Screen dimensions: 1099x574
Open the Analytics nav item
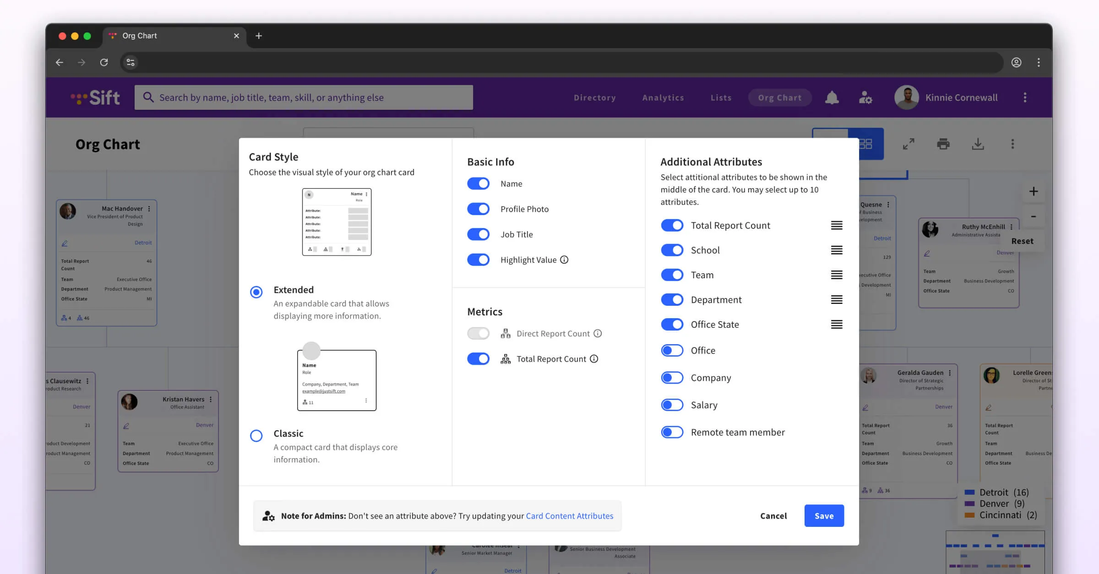pos(663,97)
